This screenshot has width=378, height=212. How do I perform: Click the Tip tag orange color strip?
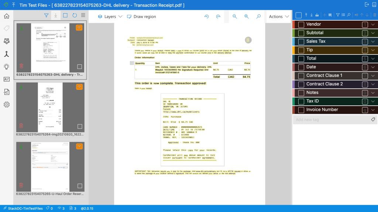(293, 50)
